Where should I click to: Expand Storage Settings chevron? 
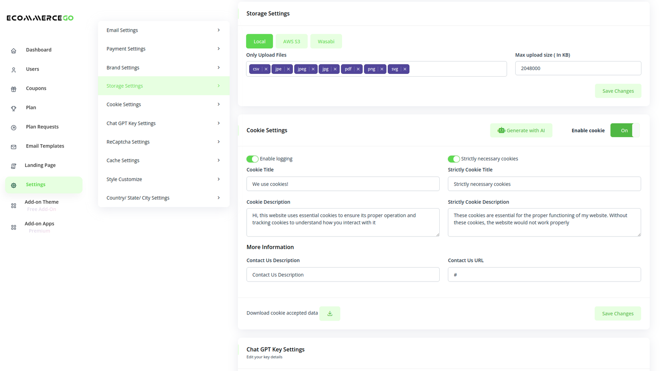219,86
